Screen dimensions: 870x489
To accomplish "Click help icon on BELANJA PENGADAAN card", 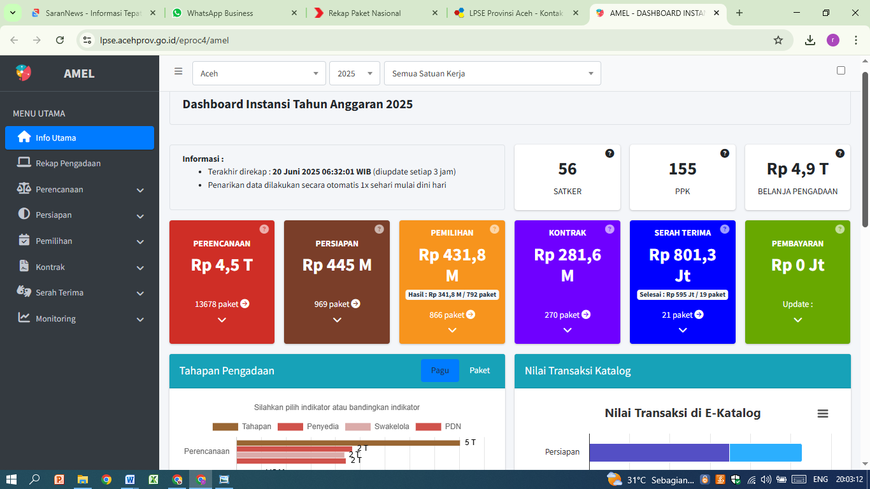I will click(840, 153).
